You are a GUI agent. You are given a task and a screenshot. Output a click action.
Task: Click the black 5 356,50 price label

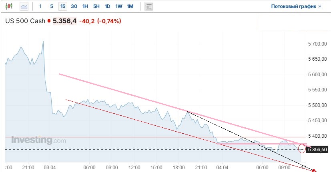click(317, 149)
